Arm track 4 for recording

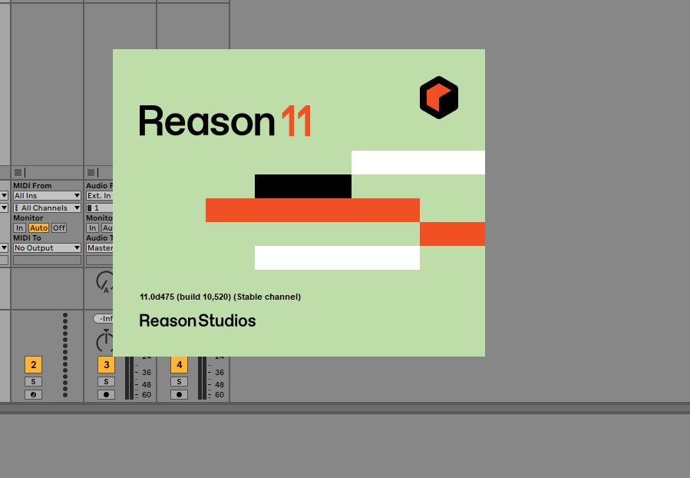[179, 394]
